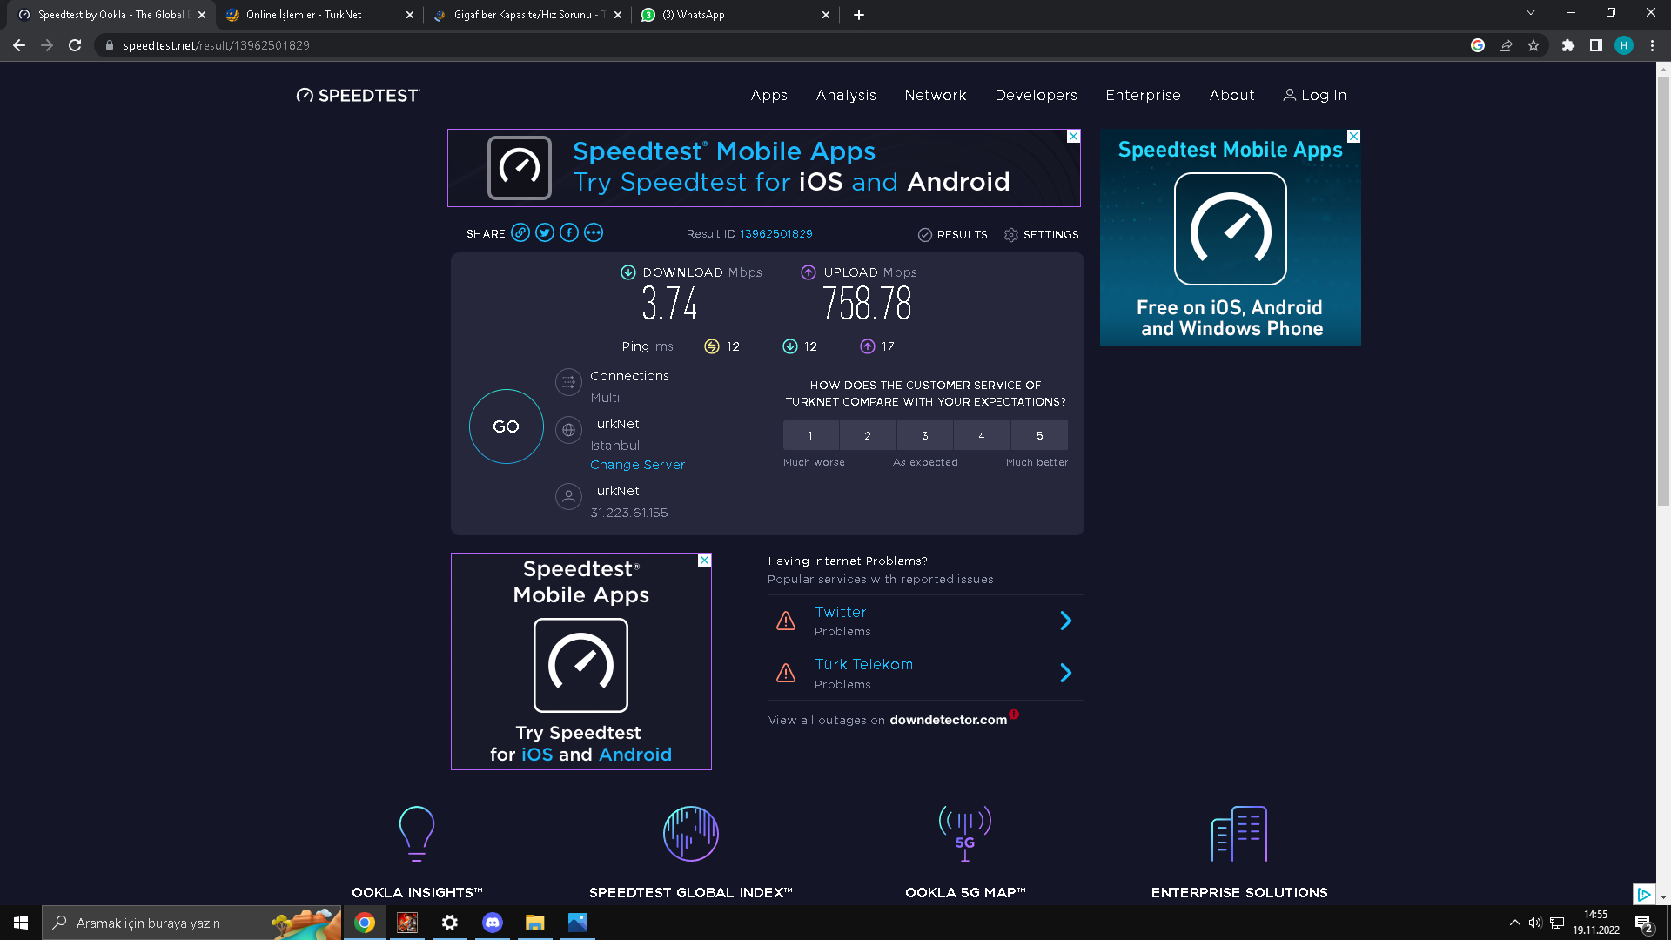Expand Türk Telekom problems chevron
This screenshot has width=1671, height=940.
[x=1066, y=673]
